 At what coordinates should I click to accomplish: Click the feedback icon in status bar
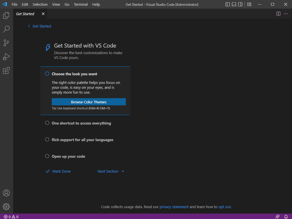(x=277, y=217)
